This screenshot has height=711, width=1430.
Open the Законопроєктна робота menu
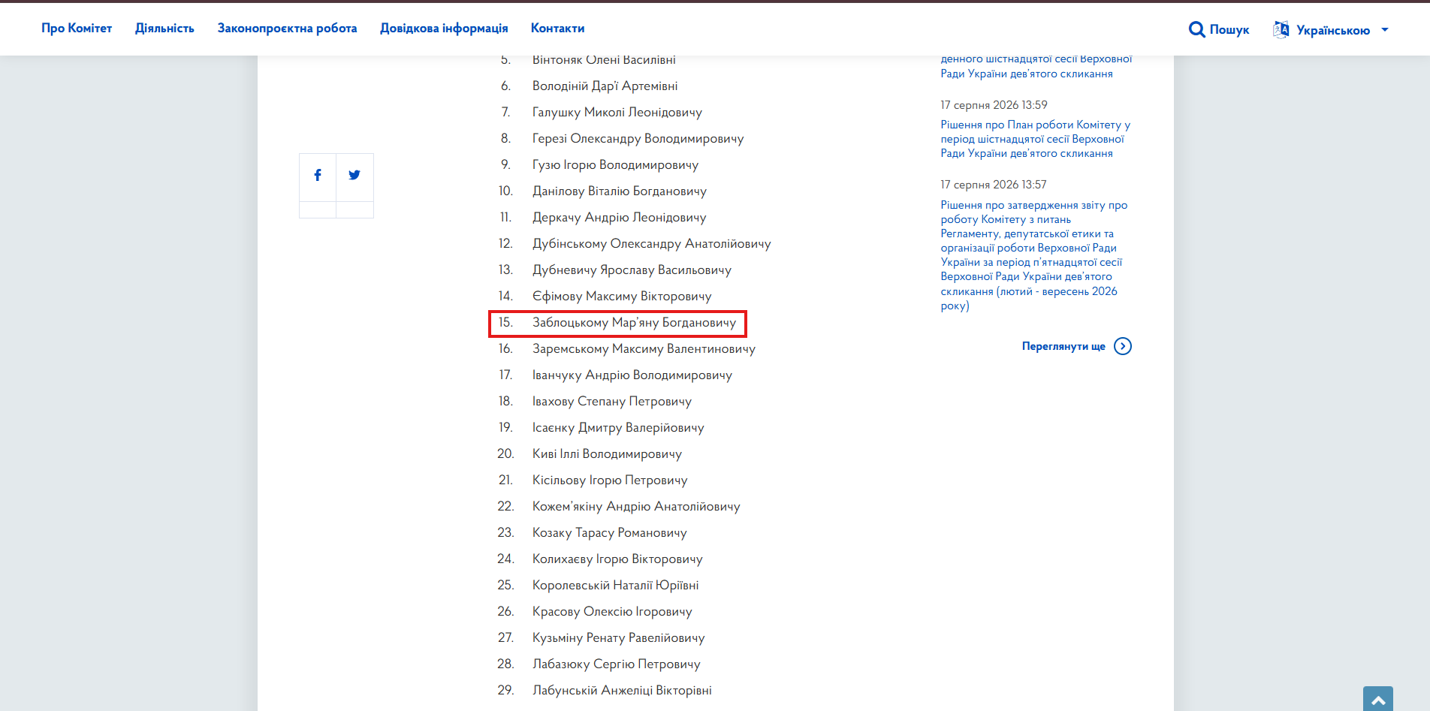[x=287, y=28]
